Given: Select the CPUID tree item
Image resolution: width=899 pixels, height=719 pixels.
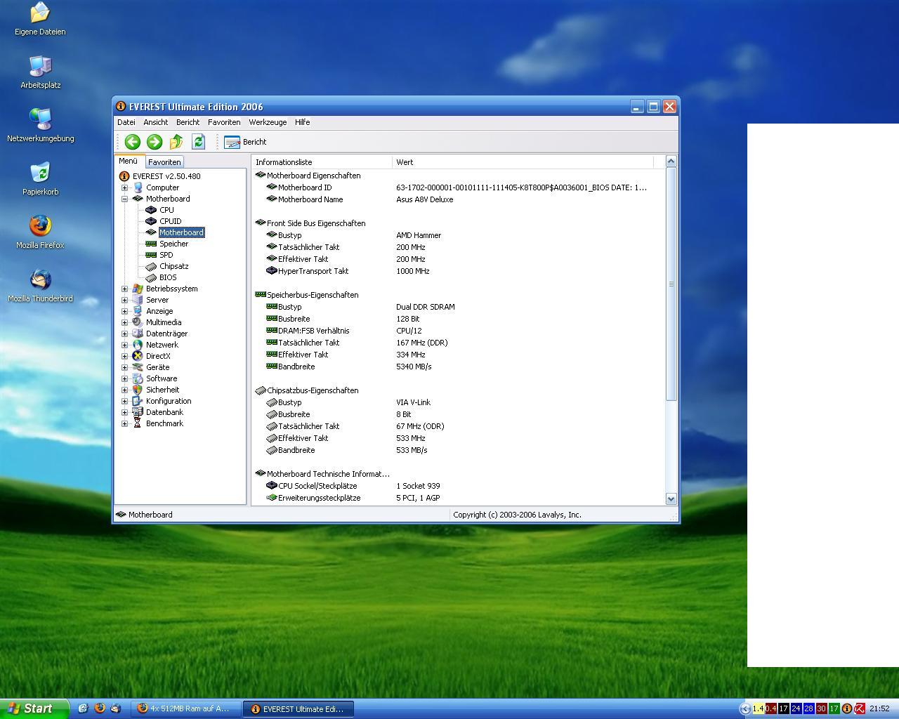Looking at the screenshot, I should 170,221.
